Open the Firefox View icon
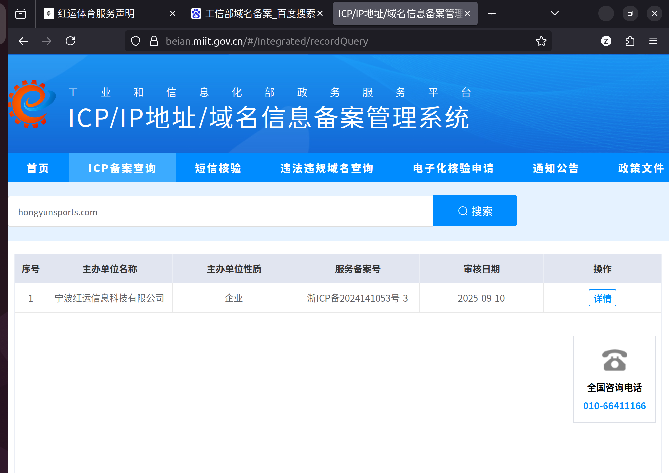Image resolution: width=669 pixels, height=473 pixels. tap(21, 14)
